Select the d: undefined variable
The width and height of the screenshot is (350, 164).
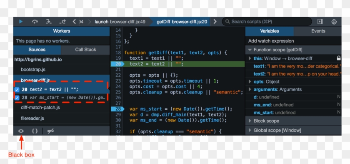[x=293, y=97]
